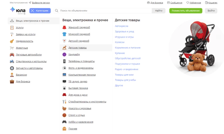The height and width of the screenshot is (134, 224).
Task: Open the Коляски subcategory link
Action: pos(120,42)
